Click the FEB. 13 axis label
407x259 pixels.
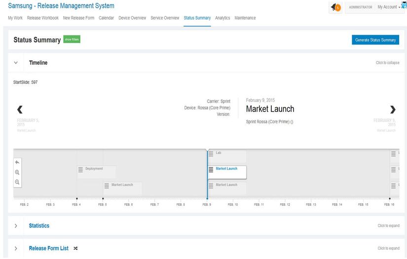(311, 205)
